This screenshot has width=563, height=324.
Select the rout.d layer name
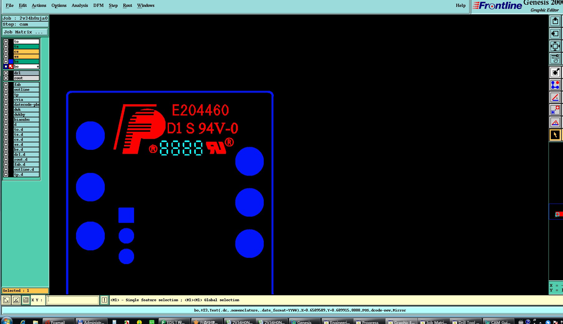tap(26, 160)
